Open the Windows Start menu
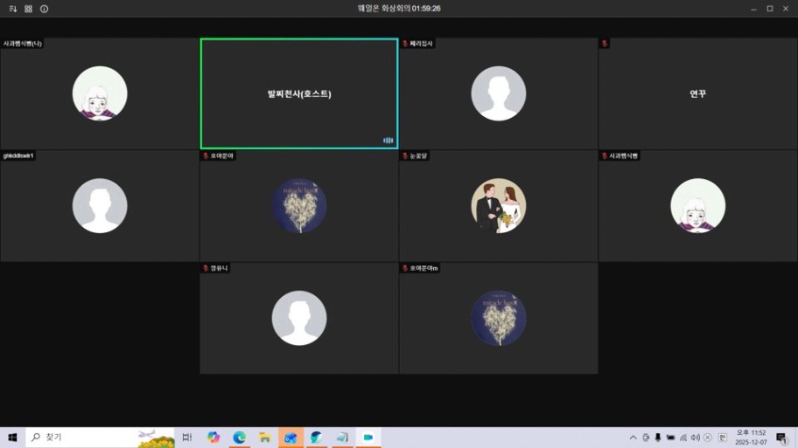798x448 pixels. point(13,438)
